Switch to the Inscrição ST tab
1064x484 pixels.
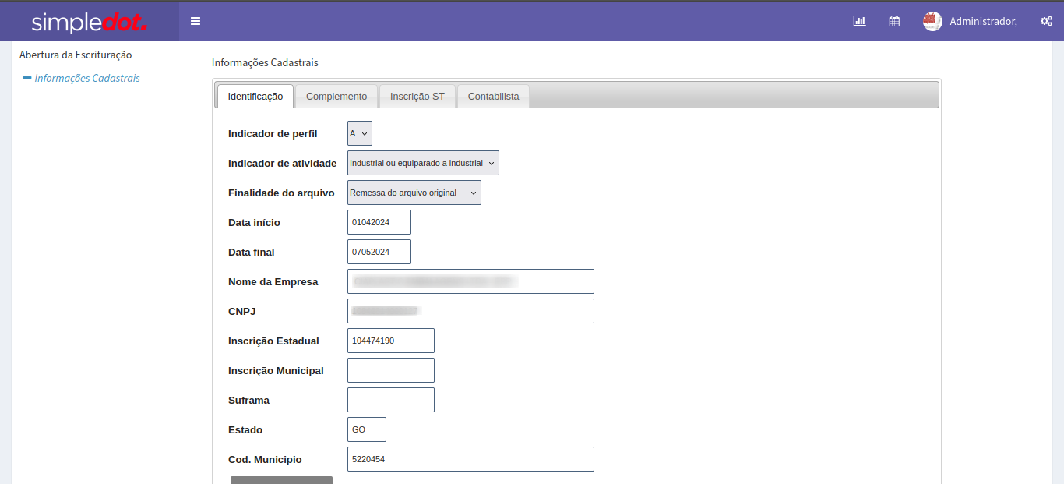(417, 97)
